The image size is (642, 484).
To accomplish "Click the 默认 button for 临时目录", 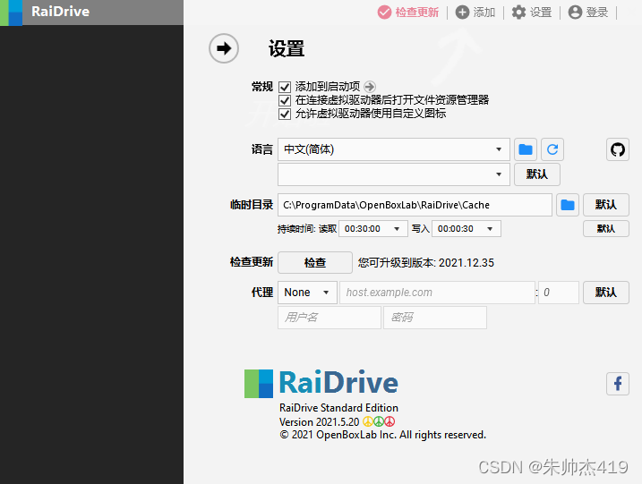I will point(606,205).
